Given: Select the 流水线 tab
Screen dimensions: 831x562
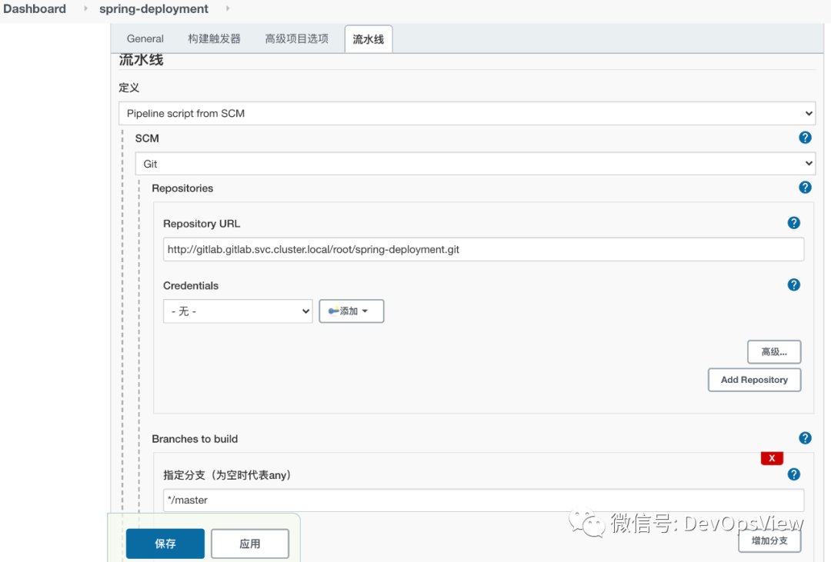Looking at the screenshot, I should point(369,39).
